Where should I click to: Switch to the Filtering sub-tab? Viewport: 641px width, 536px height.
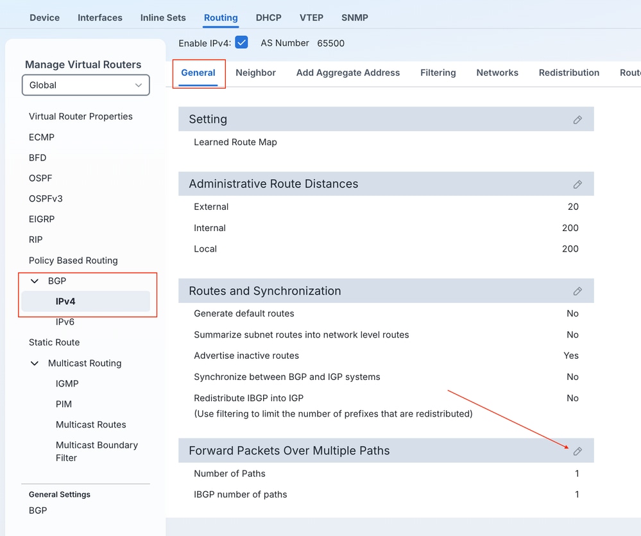click(x=438, y=73)
